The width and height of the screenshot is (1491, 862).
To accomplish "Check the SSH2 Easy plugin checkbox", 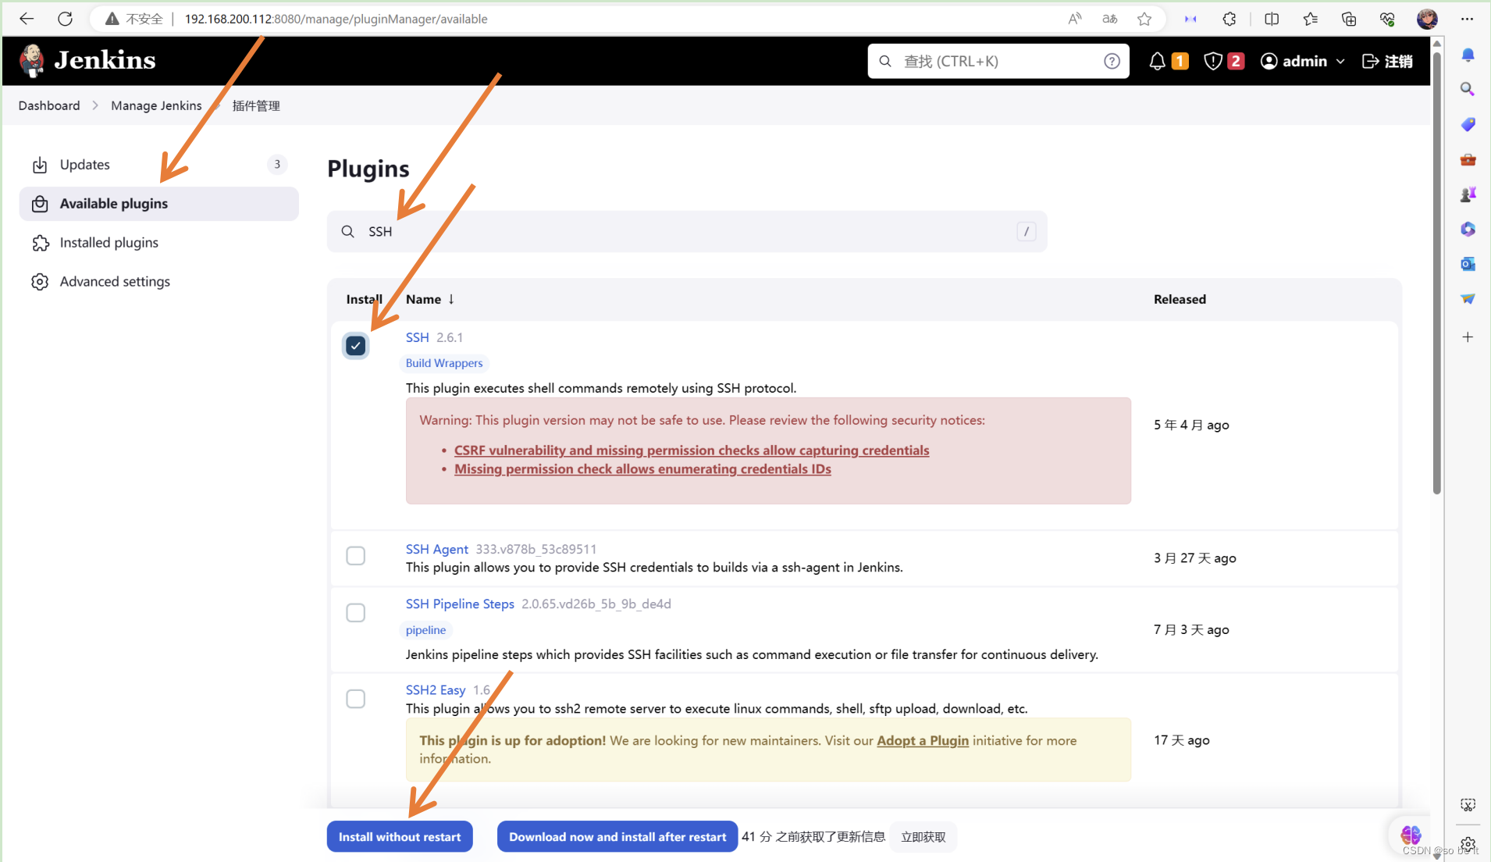I will click(355, 699).
